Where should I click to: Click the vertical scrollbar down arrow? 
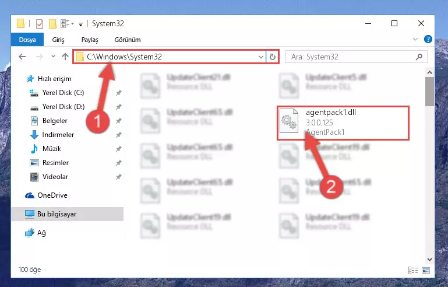pos(429,259)
